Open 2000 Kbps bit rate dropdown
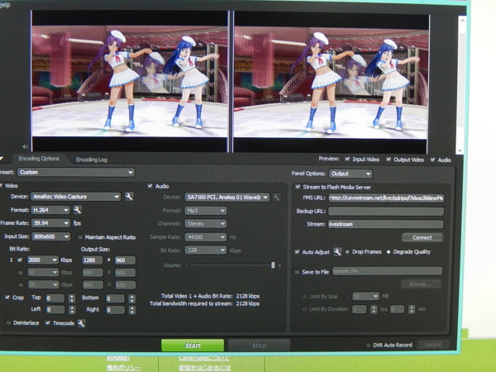 43,260
